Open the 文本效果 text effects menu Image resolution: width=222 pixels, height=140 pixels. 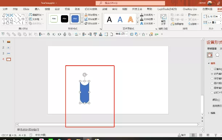148,23
